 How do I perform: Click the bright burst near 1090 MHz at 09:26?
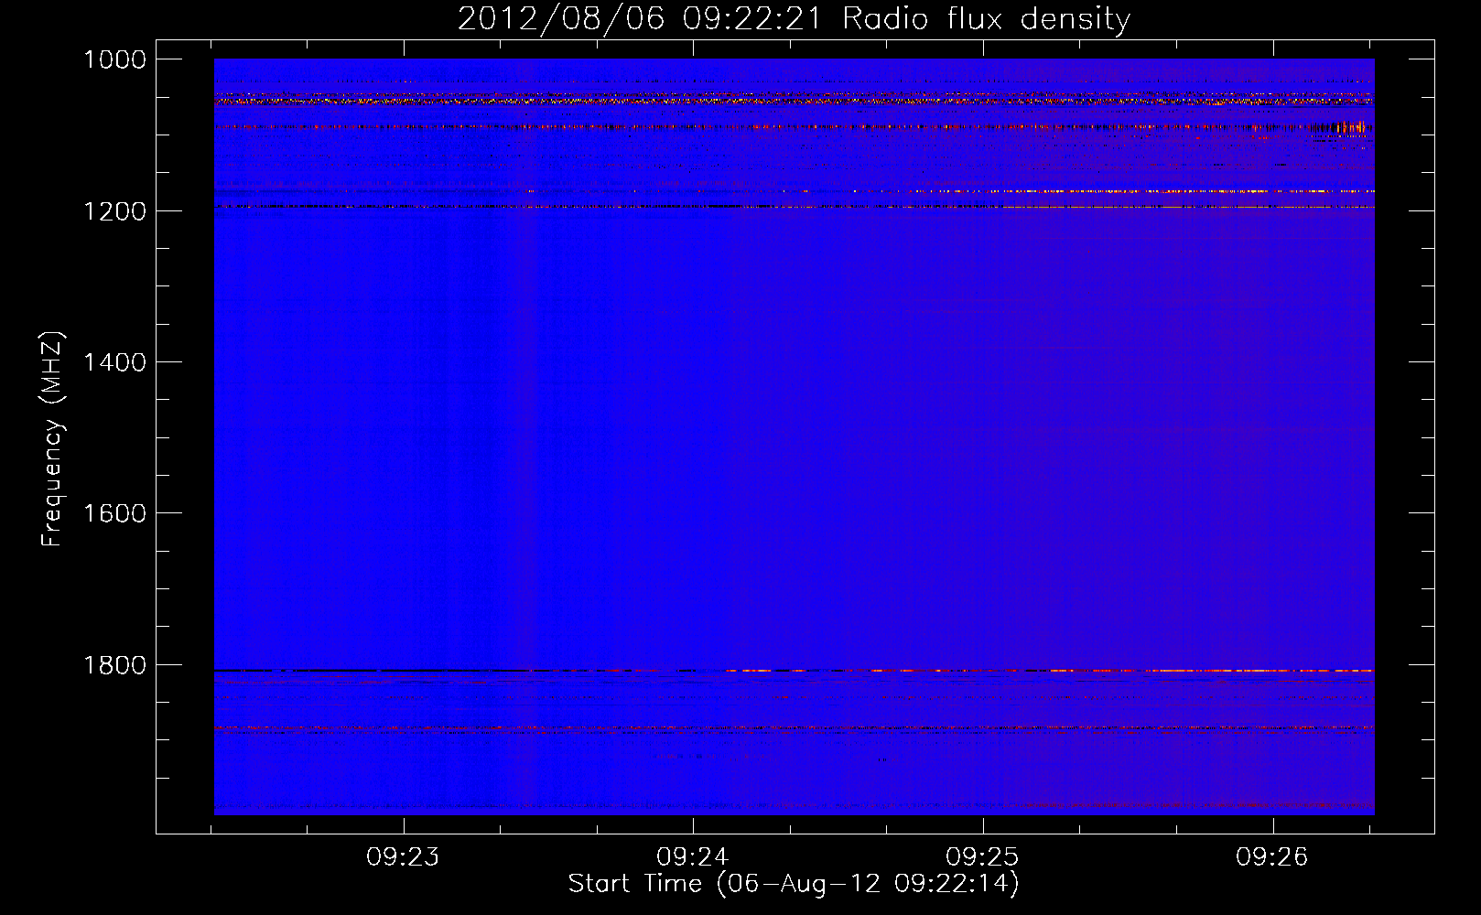click(x=1350, y=127)
